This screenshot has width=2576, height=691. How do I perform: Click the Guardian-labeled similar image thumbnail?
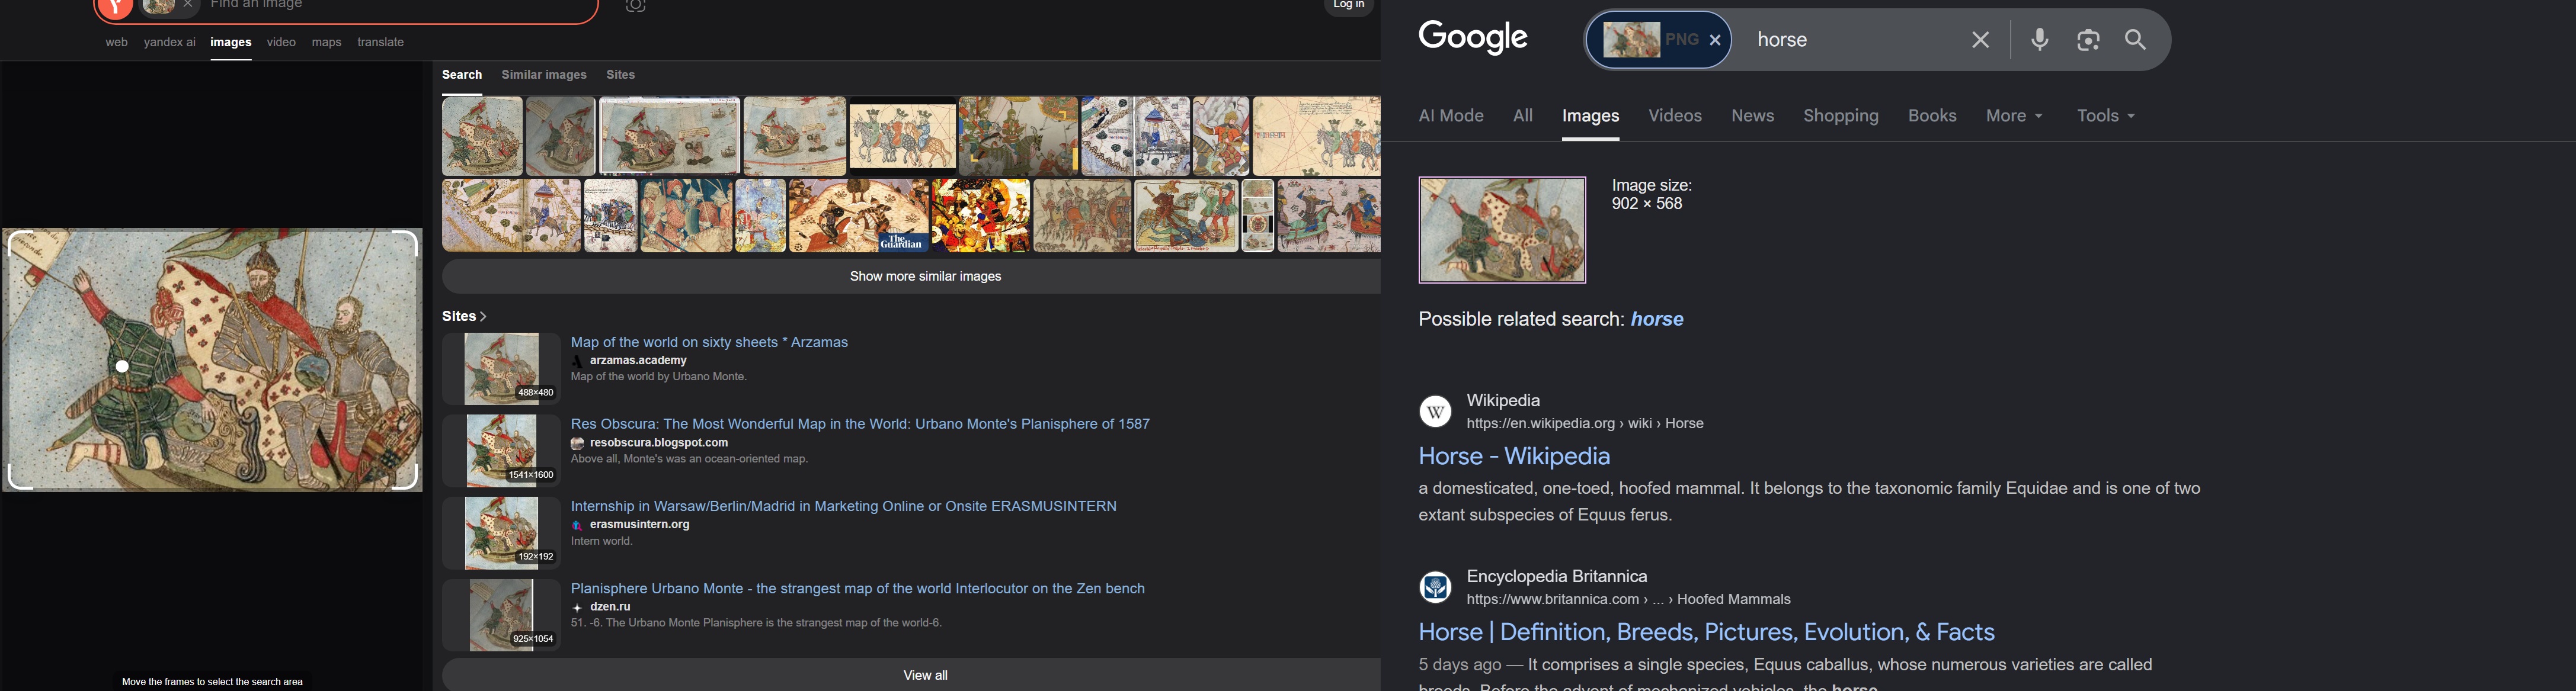coord(858,216)
